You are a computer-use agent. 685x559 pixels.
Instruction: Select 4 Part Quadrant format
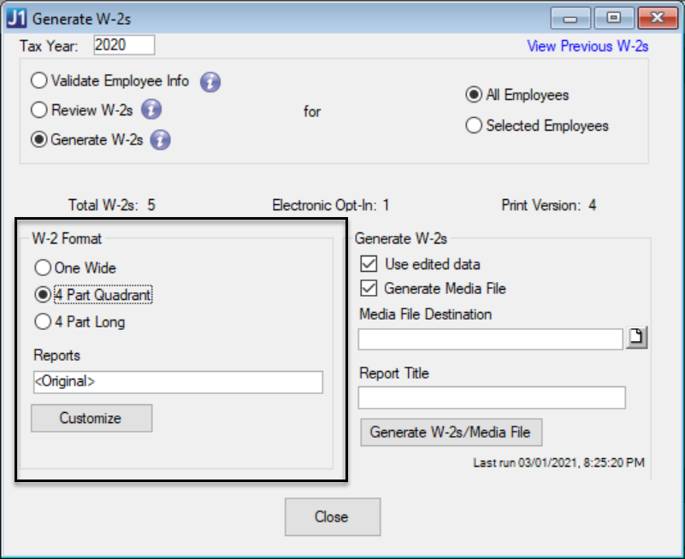[43, 295]
